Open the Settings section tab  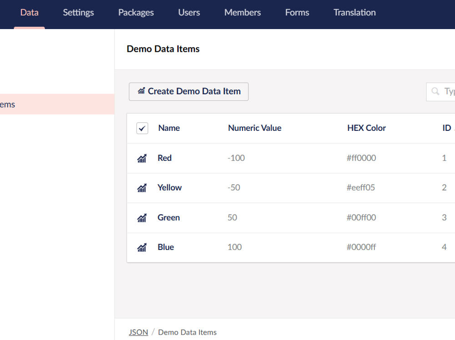point(78,13)
